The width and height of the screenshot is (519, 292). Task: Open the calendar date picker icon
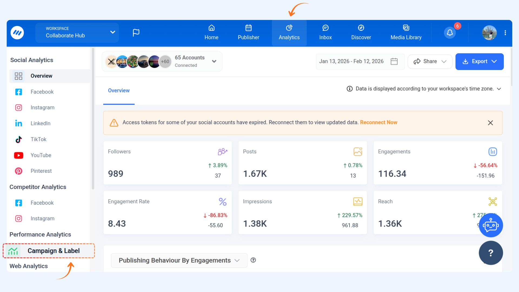coord(394,61)
